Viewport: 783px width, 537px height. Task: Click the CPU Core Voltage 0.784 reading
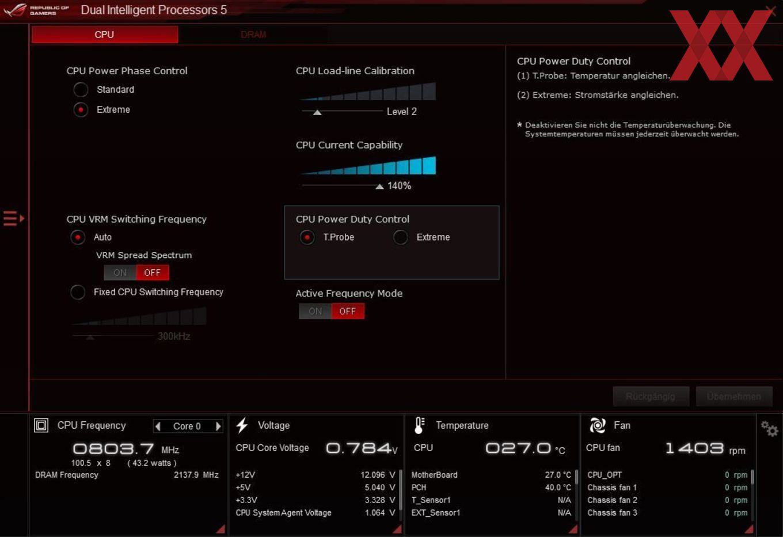click(x=362, y=448)
